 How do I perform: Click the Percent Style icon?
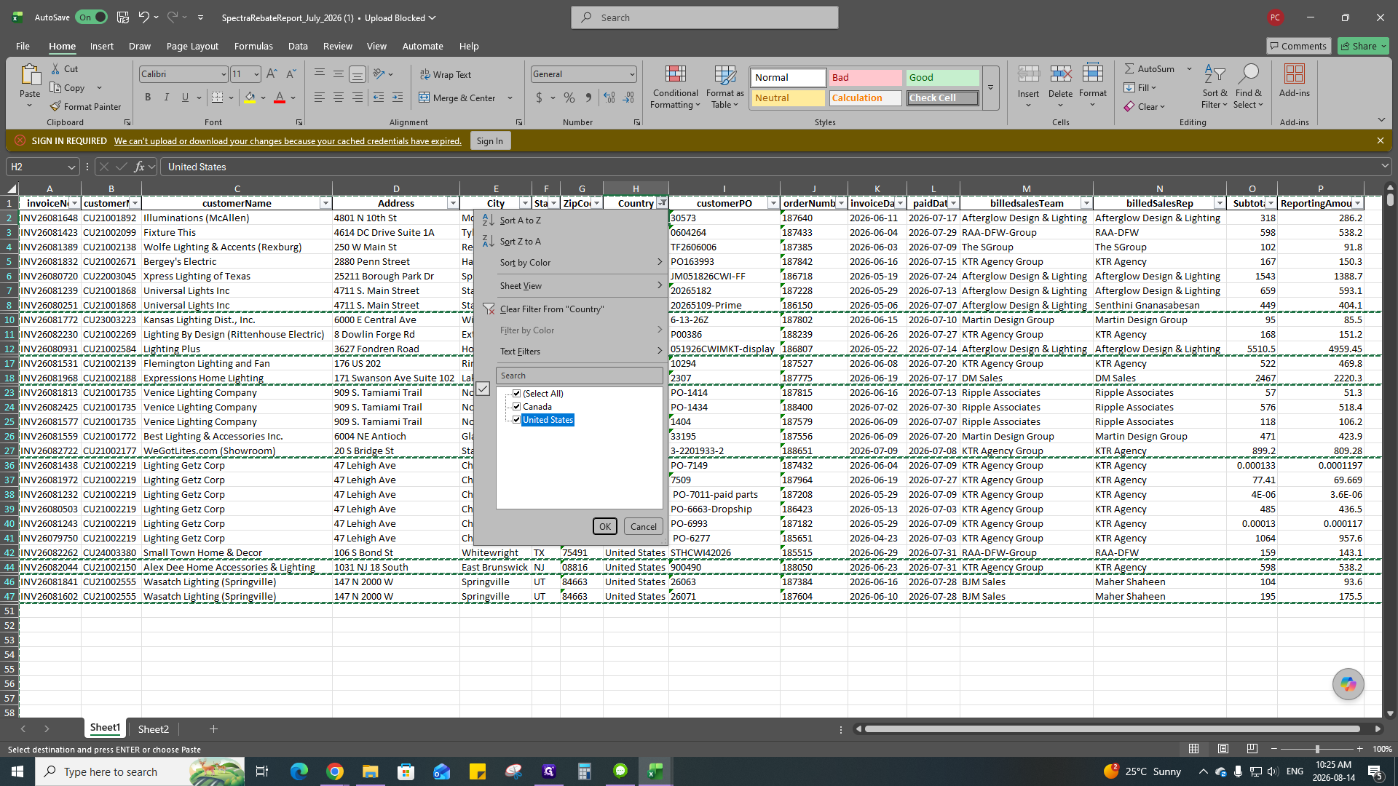(x=569, y=98)
